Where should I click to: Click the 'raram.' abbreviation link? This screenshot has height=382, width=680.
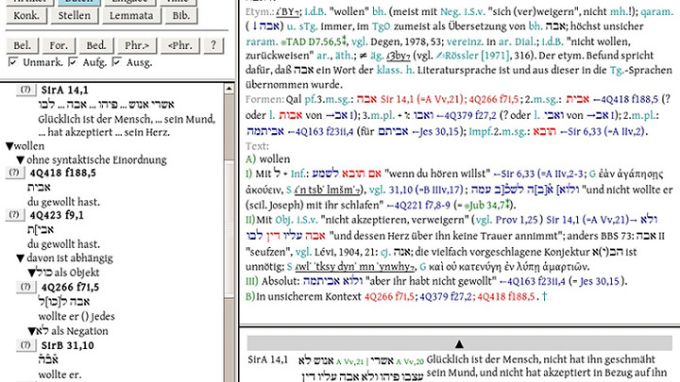pos(262,42)
